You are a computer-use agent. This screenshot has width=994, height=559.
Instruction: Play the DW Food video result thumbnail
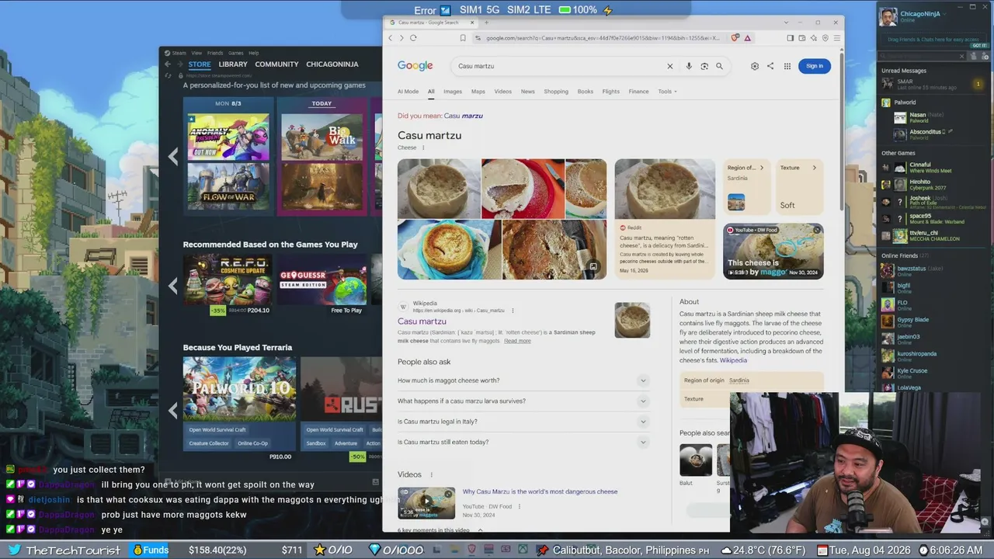point(426,503)
